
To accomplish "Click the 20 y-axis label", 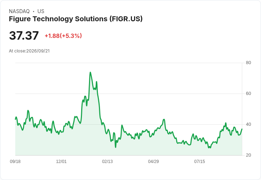I will [248, 155].
